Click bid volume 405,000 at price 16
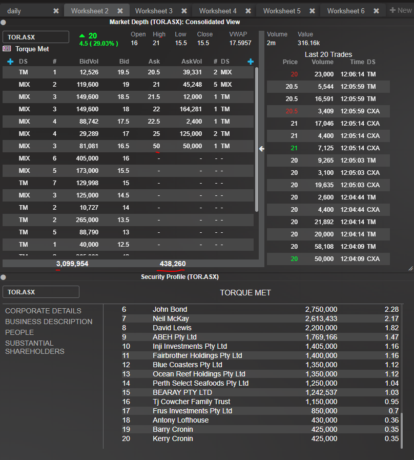This screenshot has width=414, height=460. pos(87,158)
